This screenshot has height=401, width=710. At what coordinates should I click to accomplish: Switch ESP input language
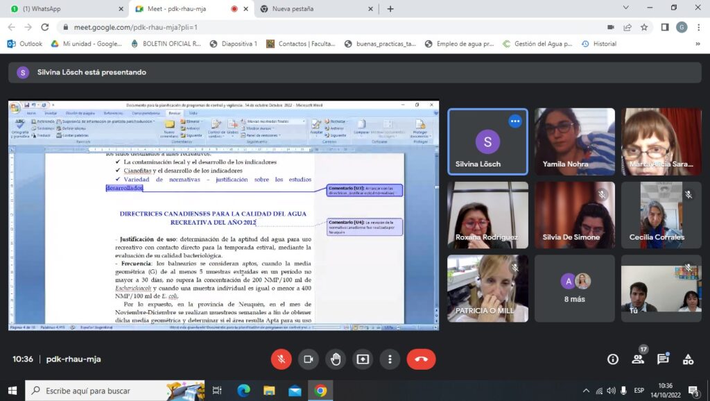tap(639, 391)
